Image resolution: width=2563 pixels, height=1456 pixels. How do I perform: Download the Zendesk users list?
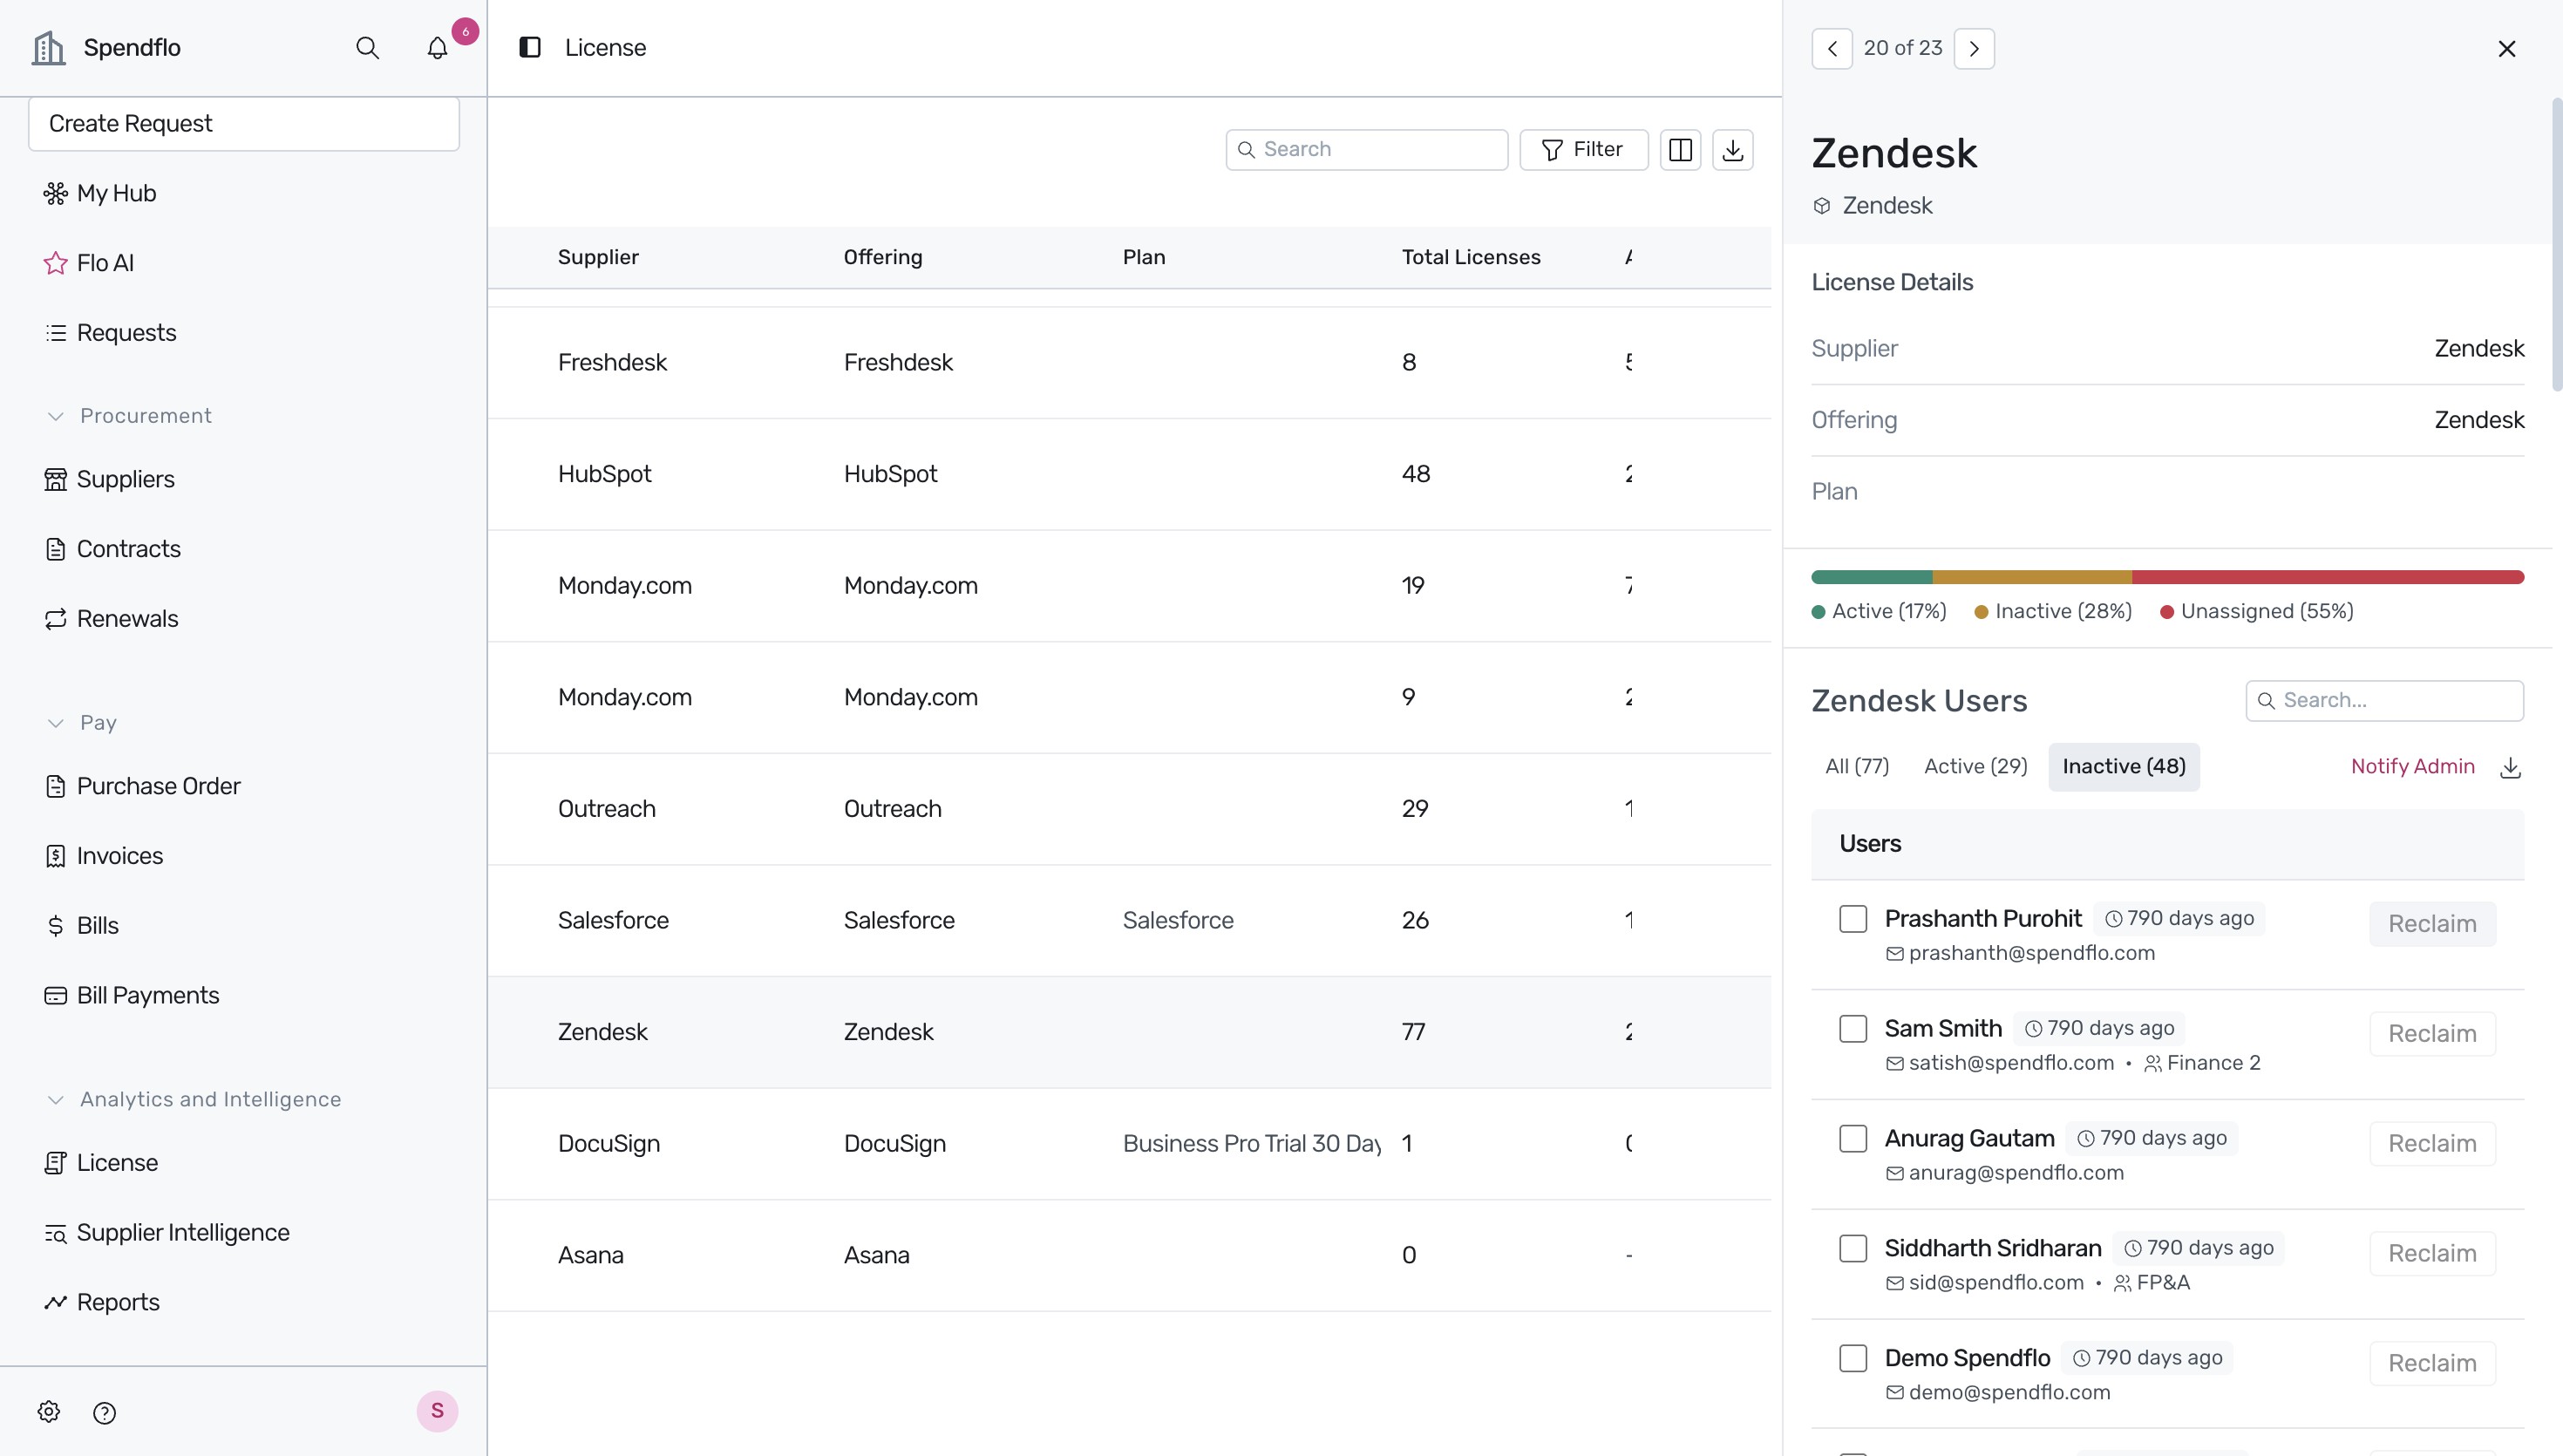click(x=2510, y=767)
